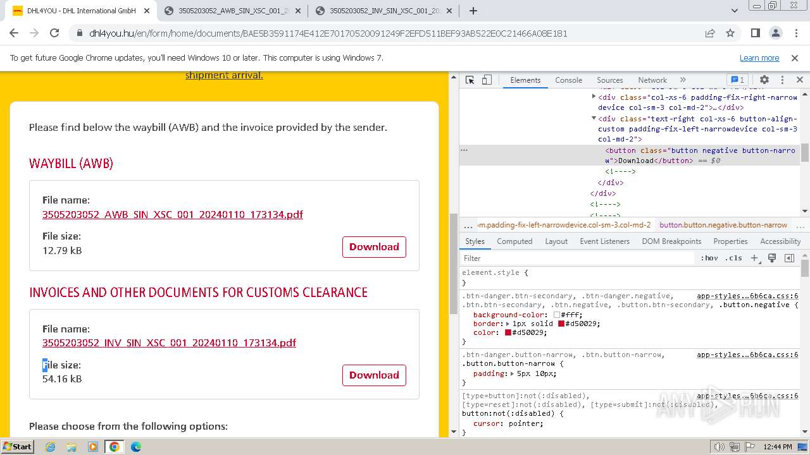Open the DevTools settings gear
This screenshot has width=810, height=455.
click(x=764, y=80)
